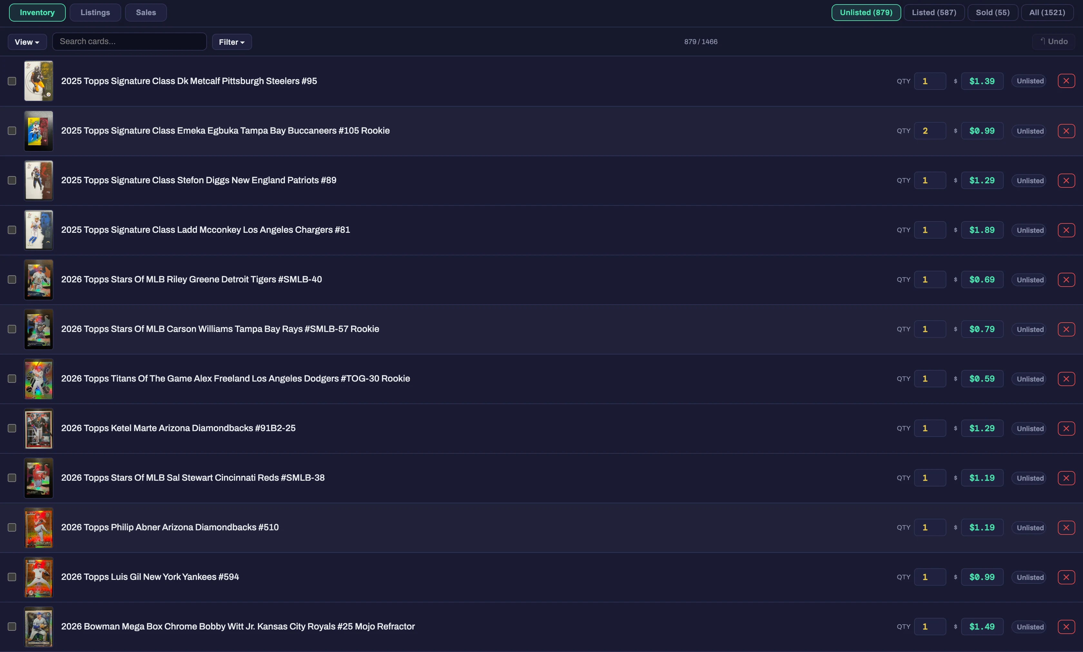Select the Dk Metcalf card checkbox
This screenshot has width=1083, height=652.
pos(12,81)
